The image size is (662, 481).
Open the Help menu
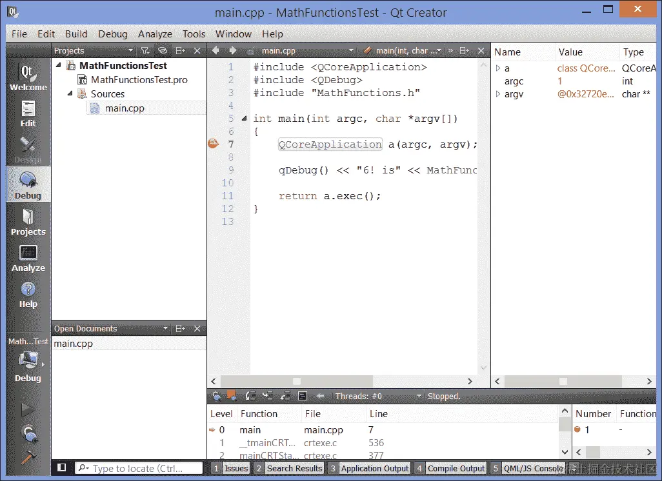coord(272,34)
